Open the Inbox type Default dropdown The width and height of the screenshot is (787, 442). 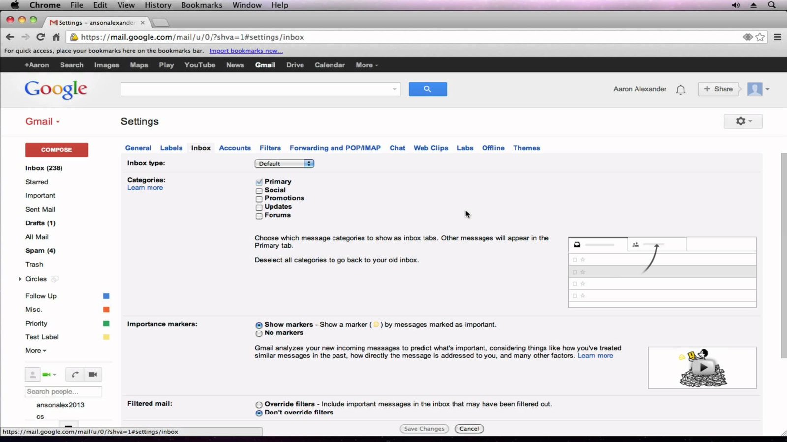tap(284, 164)
